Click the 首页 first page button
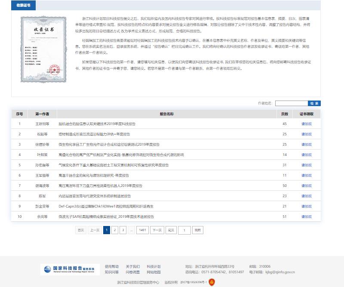The width and height of the screenshot is (344, 287). (x=81, y=230)
